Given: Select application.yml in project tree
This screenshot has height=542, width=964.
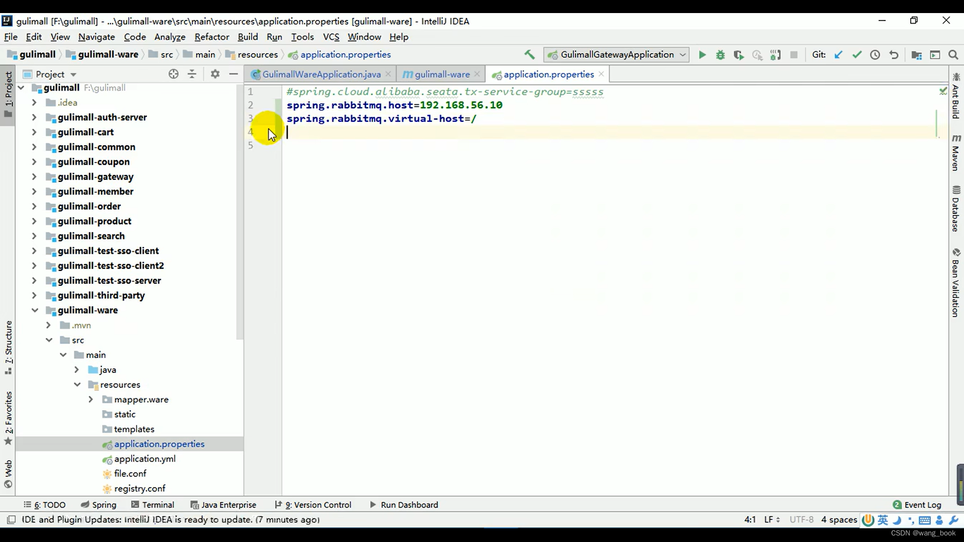Looking at the screenshot, I should (145, 459).
